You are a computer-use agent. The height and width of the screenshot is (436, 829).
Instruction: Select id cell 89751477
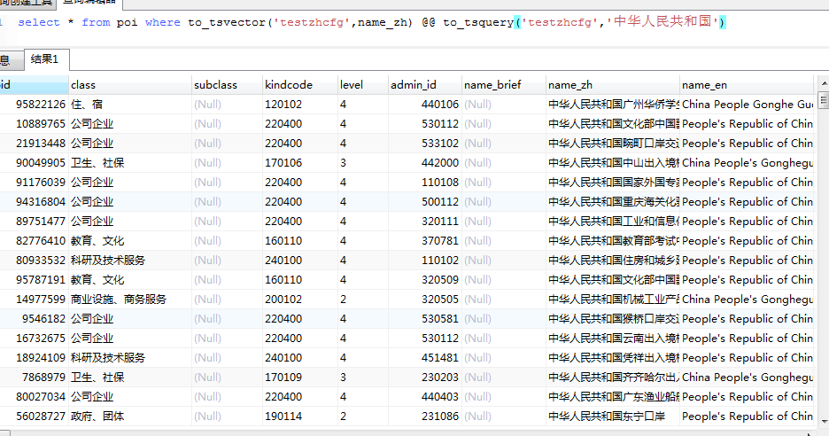coord(34,222)
